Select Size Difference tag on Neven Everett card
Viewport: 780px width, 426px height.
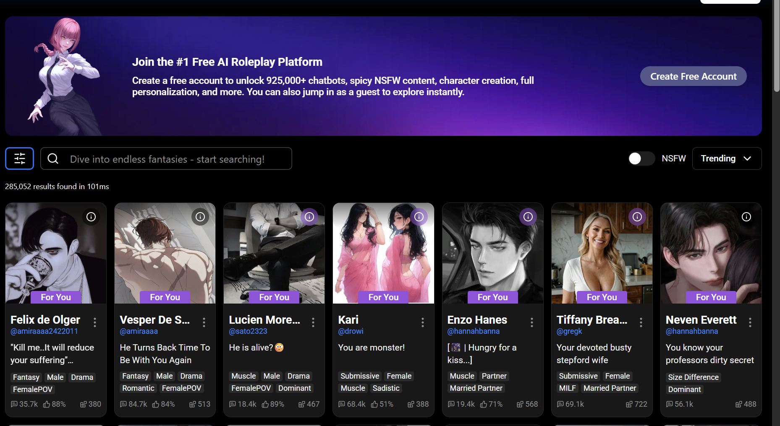coord(693,377)
